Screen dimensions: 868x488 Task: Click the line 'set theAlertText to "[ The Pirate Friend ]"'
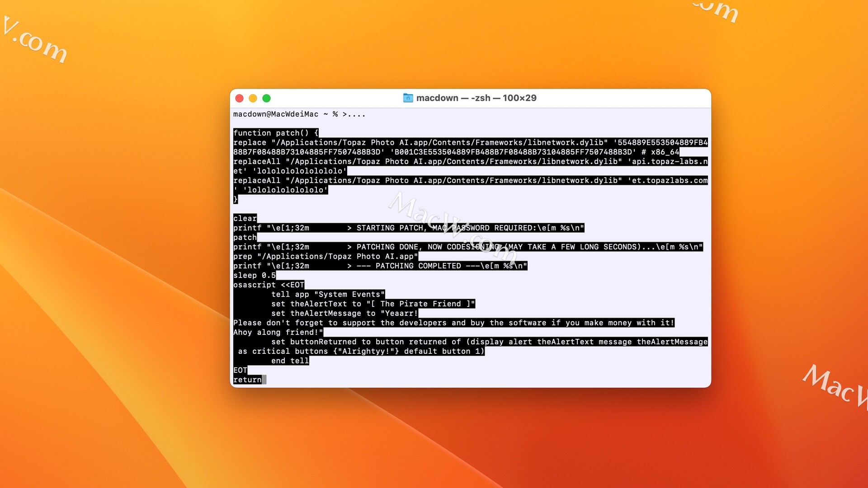point(373,304)
